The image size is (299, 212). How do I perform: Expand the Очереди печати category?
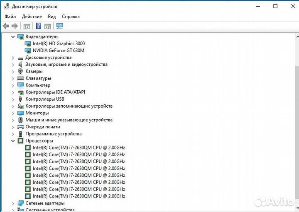(13, 127)
